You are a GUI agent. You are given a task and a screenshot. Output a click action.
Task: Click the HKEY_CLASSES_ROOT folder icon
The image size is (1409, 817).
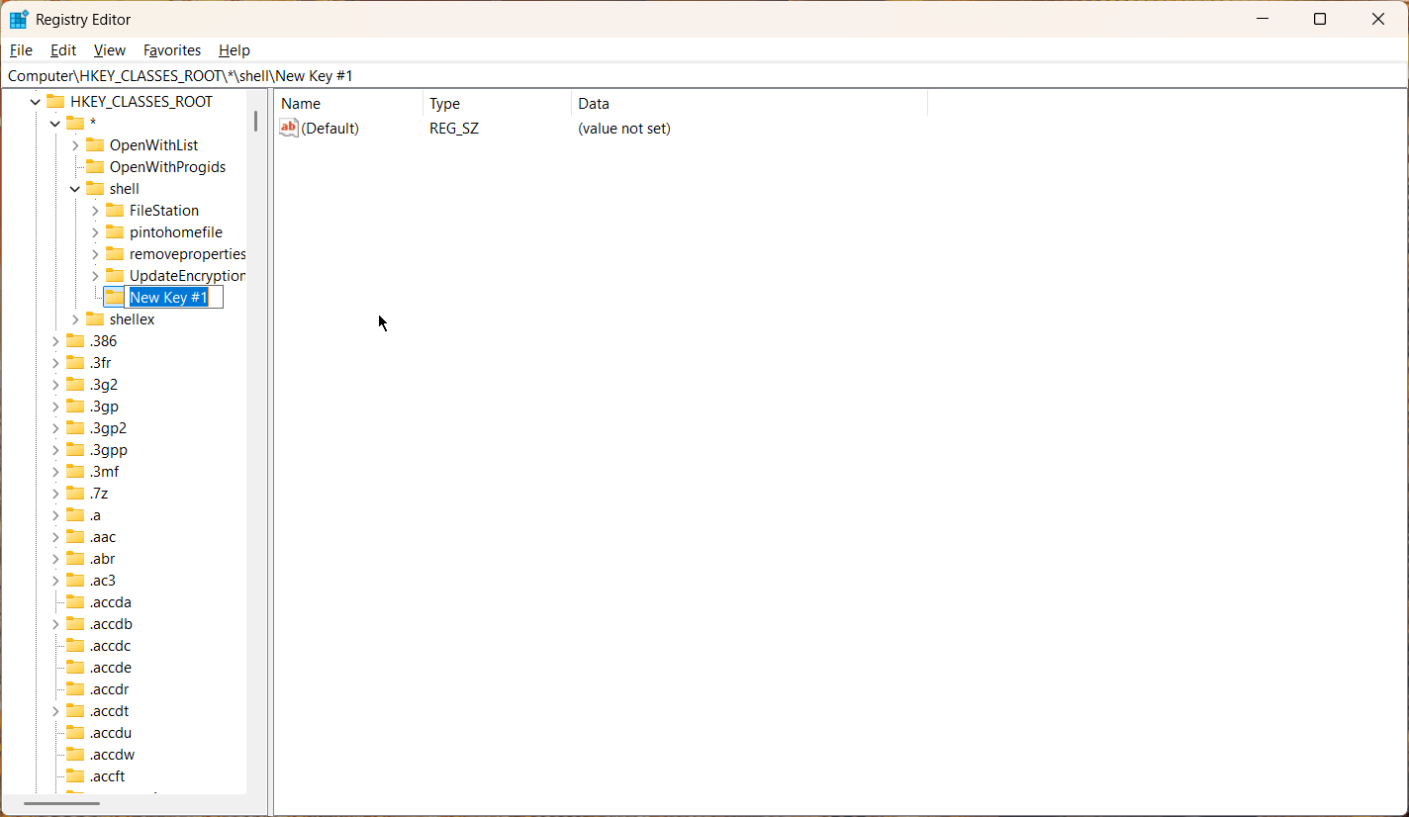tap(55, 101)
